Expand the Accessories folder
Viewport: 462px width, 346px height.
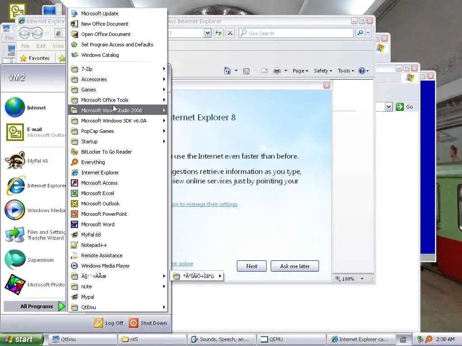click(x=118, y=79)
